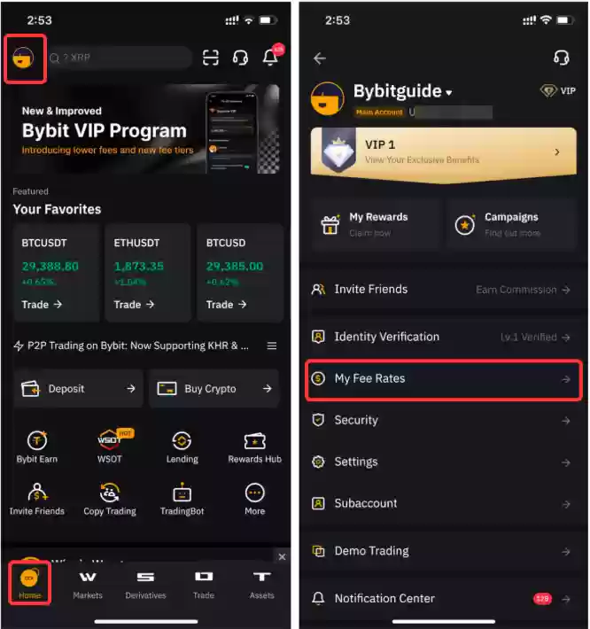Open the WSOT competition icon
The width and height of the screenshot is (590, 629).
pos(110,447)
